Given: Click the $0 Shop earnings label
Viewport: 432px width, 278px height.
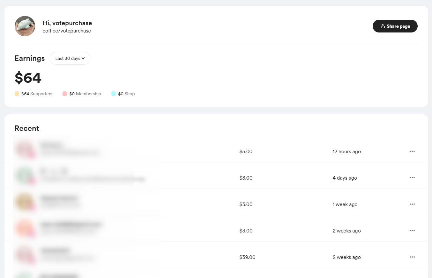Looking at the screenshot, I should click(x=126, y=94).
